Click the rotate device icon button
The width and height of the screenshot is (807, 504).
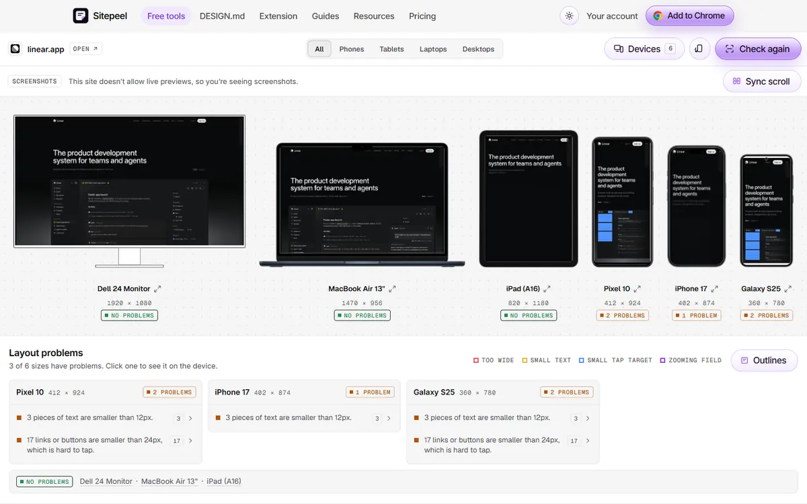699,49
